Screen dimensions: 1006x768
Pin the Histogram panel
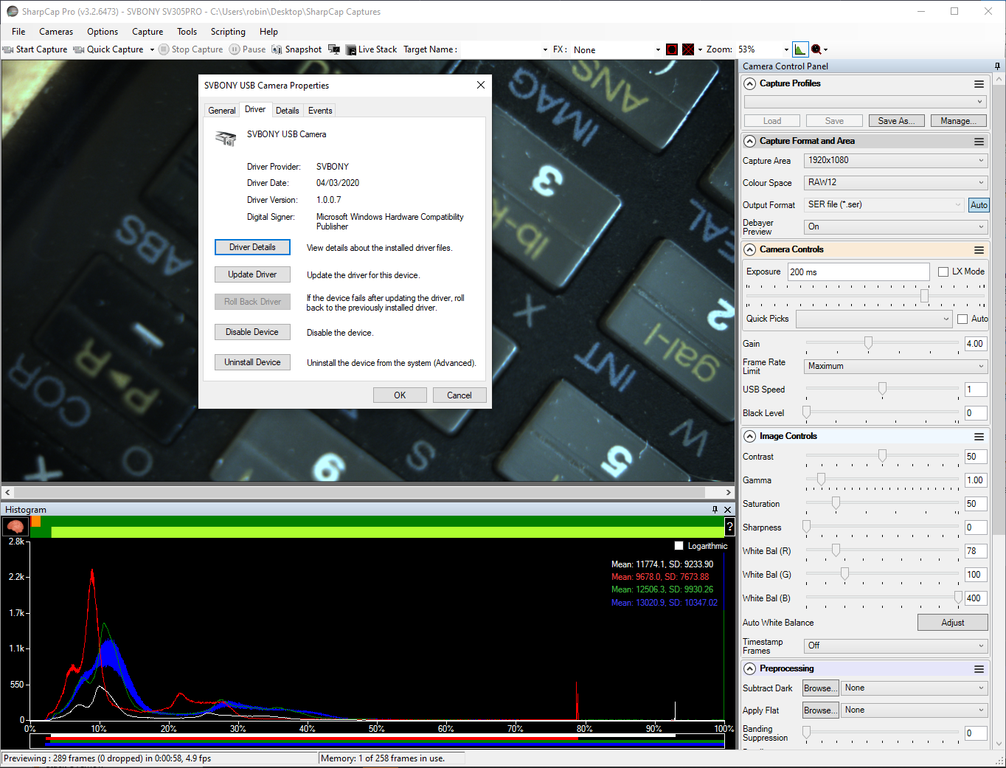click(x=715, y=510)
